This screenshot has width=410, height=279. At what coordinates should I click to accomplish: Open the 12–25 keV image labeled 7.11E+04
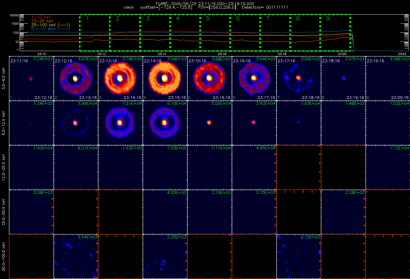pyautogui.click(x=209, y=167)
